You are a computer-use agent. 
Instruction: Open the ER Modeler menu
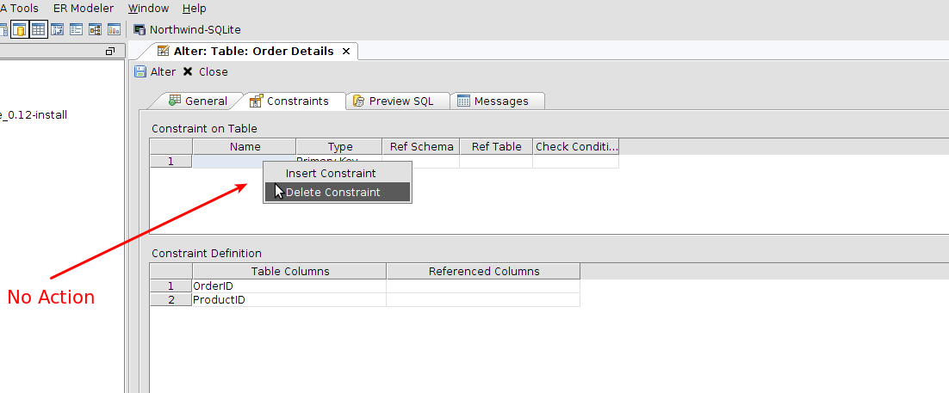click(84, 9)
